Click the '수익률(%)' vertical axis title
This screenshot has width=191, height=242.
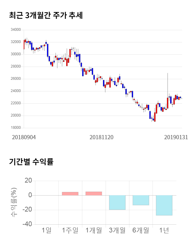(14, 202)
